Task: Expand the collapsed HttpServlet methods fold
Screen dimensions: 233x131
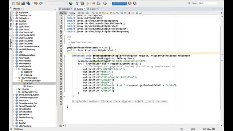Action: [x=64, y=96]
